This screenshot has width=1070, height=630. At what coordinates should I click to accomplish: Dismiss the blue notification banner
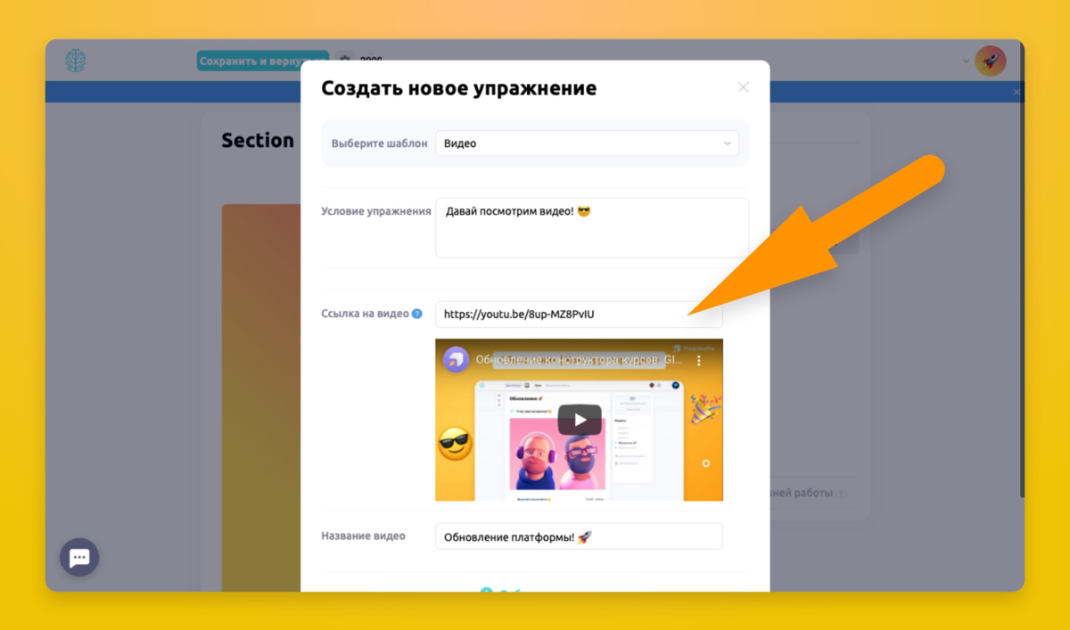pyautogui.click(x=1017, y=92)
